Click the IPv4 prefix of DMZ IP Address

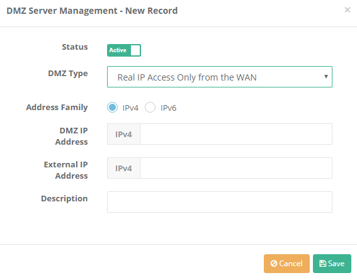(x=123, y=134)
